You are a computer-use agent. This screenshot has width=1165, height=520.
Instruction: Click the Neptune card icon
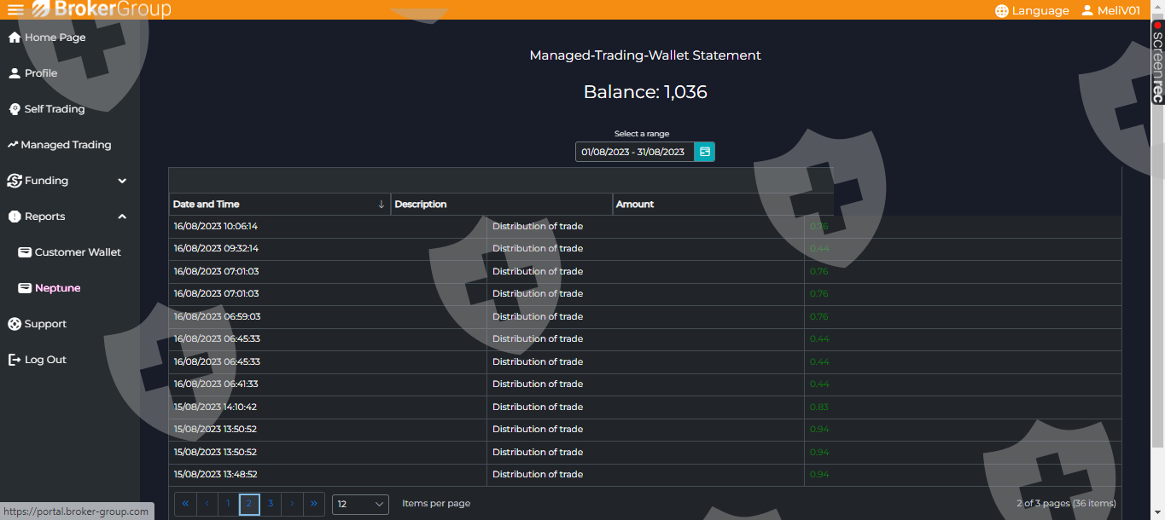[25, 288]
